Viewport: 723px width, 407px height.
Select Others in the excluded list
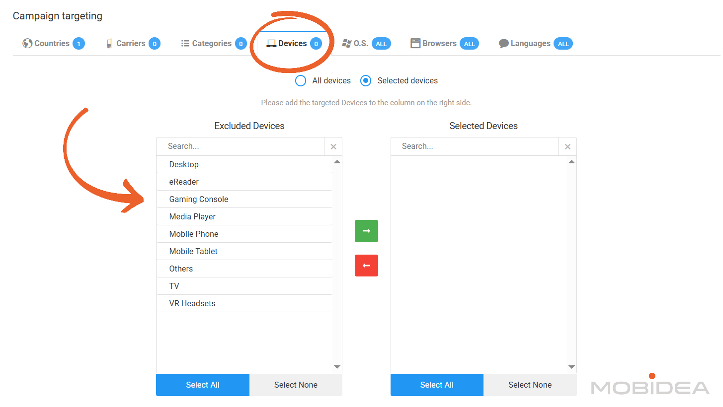coord(244,269)
